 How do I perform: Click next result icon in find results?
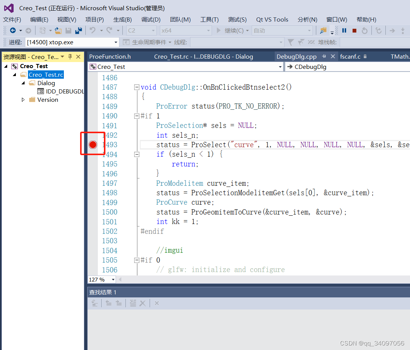coord(119,303)
